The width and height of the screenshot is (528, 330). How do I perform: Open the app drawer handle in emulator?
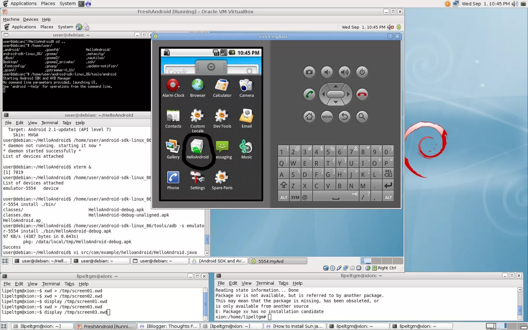coord(211,67)
